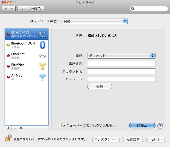Image resolution: width=170 pixels, height=147 pixels.
Task: Click the AirMac Wi-Fi icon
Action: (43, 77)
